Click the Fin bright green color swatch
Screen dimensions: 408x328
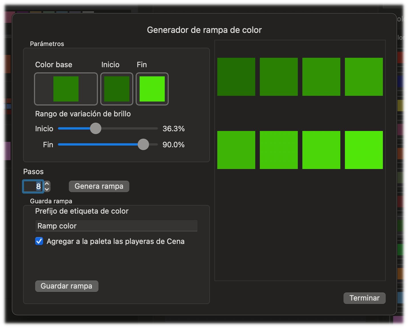[x=152, y=89]
